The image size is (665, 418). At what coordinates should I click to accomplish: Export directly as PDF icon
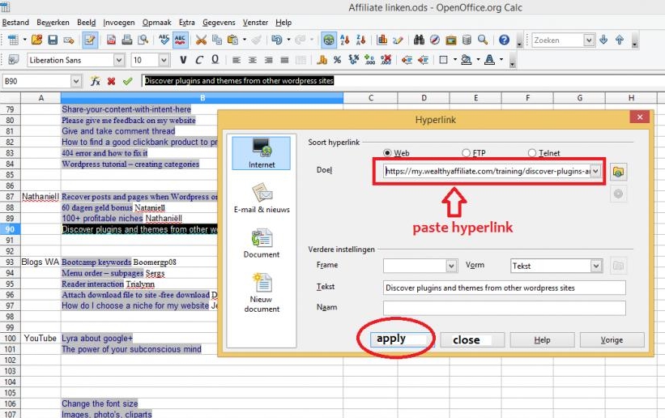(111, 40)
